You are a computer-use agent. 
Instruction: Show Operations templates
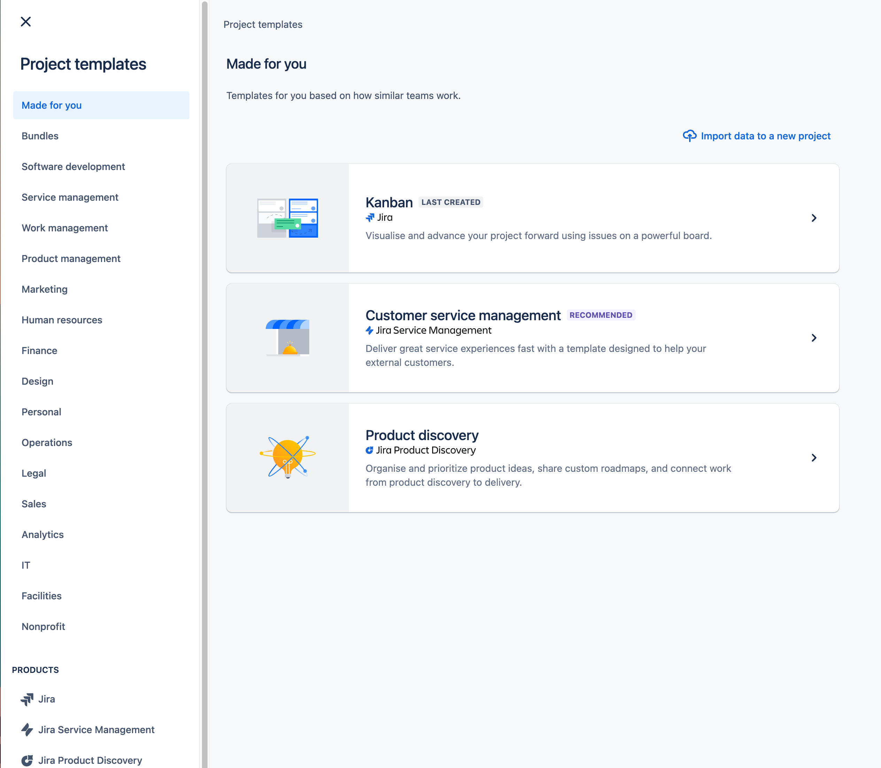point(101,442)
